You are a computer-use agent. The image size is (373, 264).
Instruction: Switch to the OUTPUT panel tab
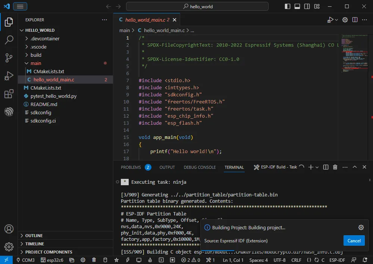tap(167, 167)
